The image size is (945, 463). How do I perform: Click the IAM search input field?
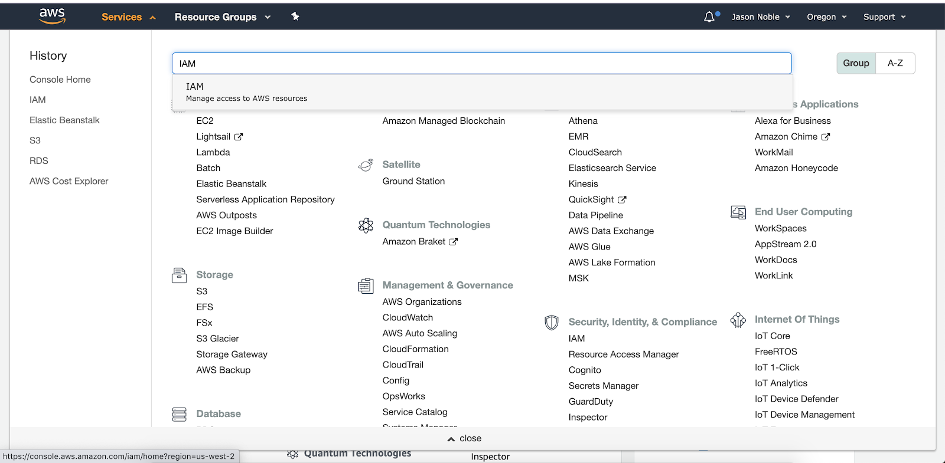pyautogui.click(x=482, y=63)
